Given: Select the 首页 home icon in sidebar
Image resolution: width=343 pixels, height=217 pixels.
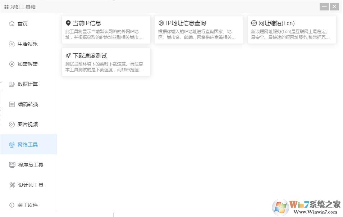Looking at the screenshot, I should (x=12, y=24).
